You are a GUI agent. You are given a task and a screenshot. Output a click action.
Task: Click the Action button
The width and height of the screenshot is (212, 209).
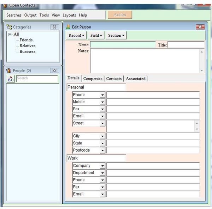coord(120,15)
